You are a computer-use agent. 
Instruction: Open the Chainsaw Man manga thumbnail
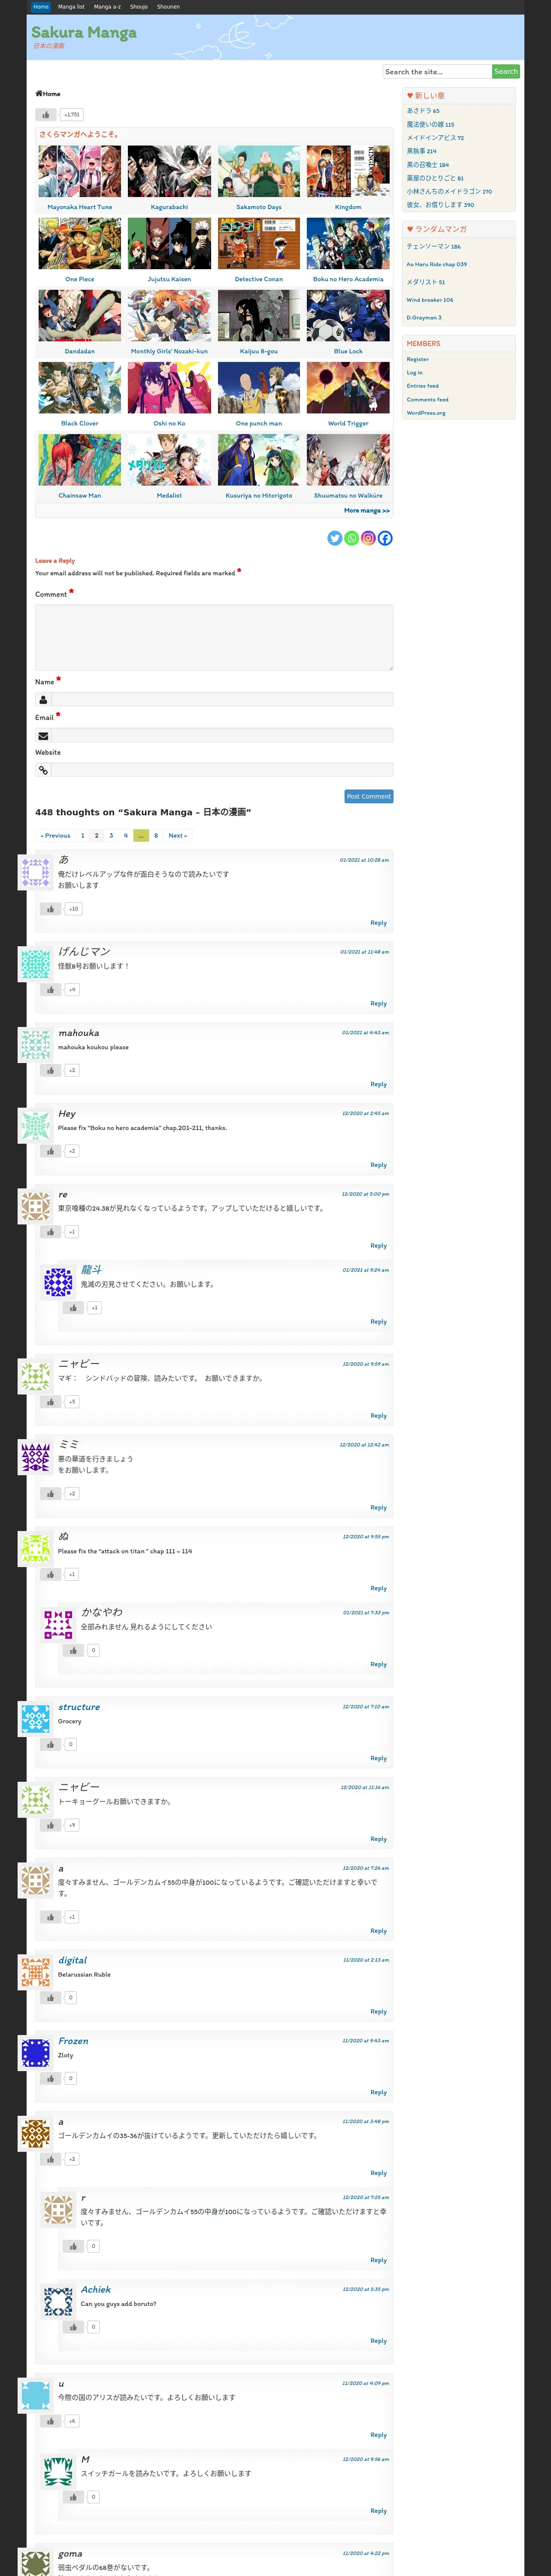(80, 459)
